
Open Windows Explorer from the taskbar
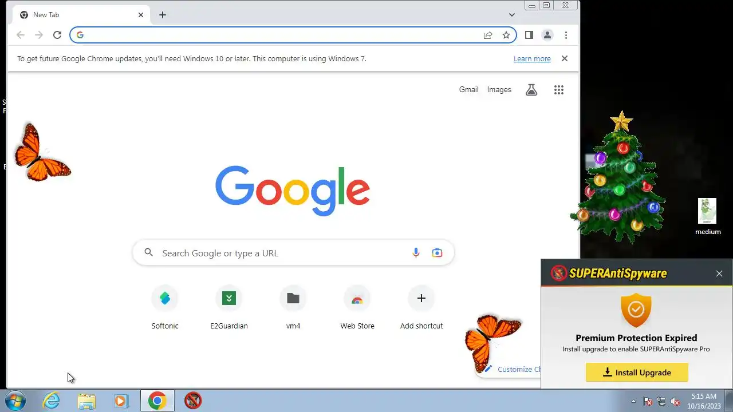click(86, 401)
